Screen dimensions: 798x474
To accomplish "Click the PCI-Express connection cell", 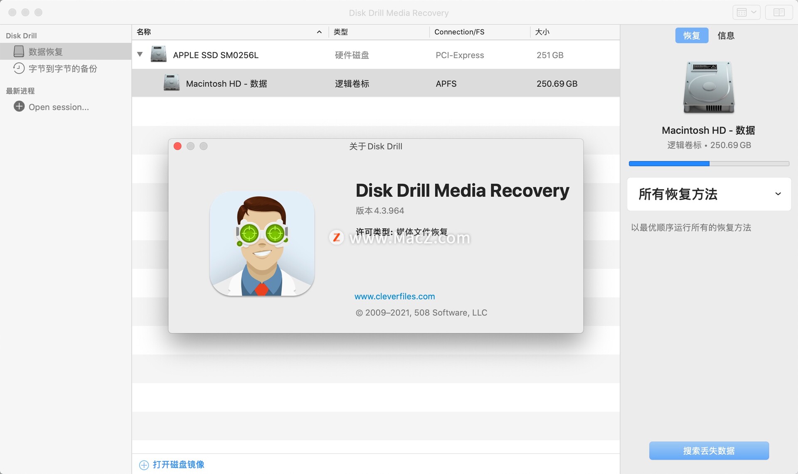I will pyautogui.click(x=460, y=55).
